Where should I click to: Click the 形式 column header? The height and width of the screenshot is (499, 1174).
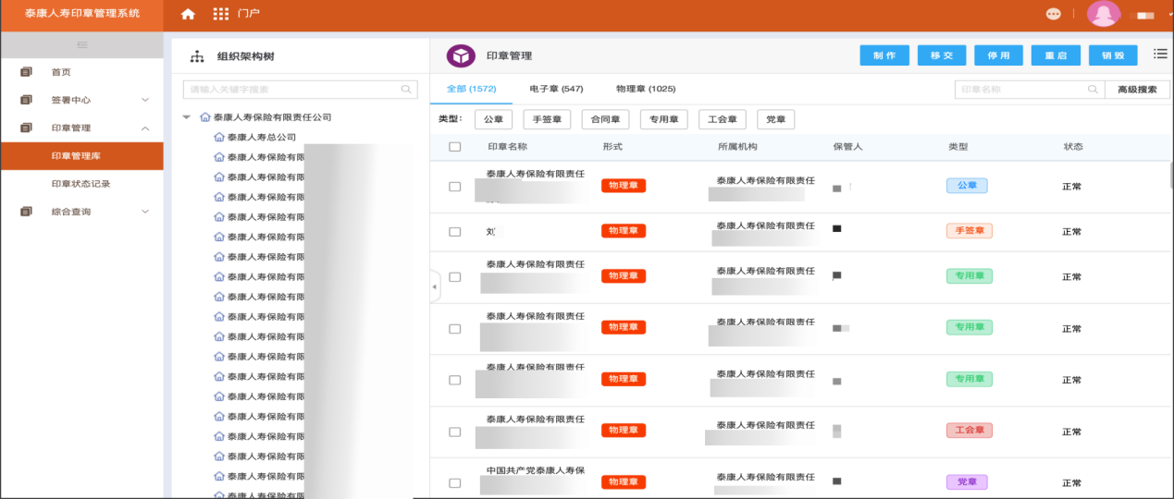pyautogui.click(x=612, y=147)
